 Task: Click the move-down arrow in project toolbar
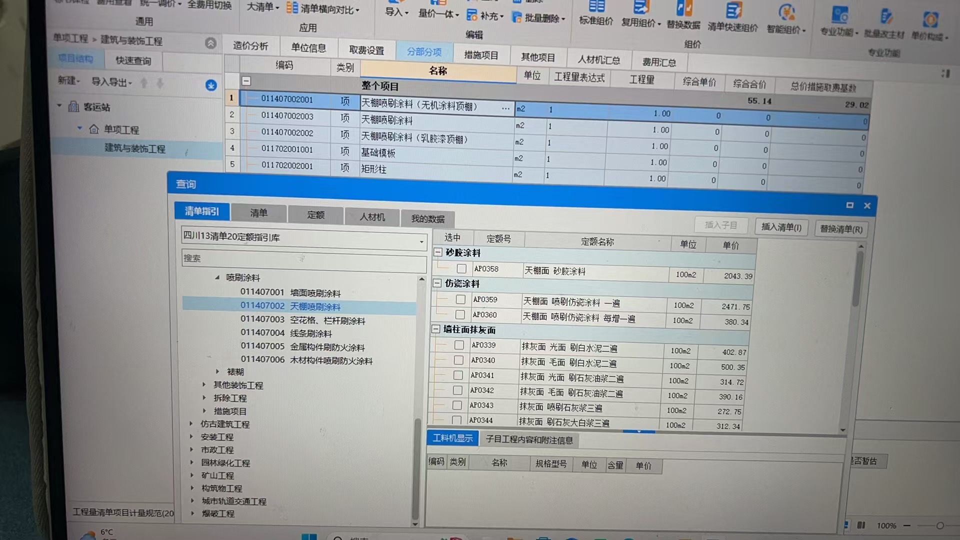coord(160,83)
